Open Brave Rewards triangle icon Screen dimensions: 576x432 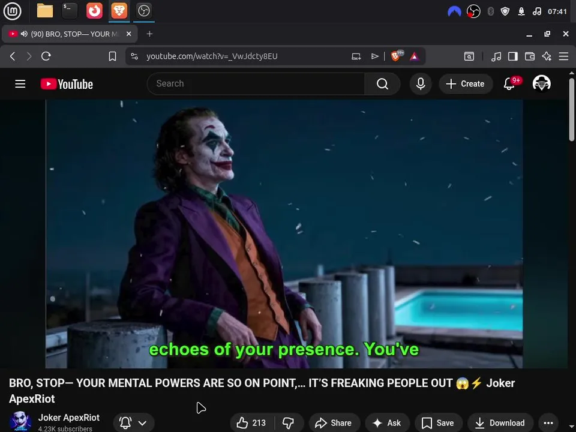pyautogui.click(x=415, y=56)
